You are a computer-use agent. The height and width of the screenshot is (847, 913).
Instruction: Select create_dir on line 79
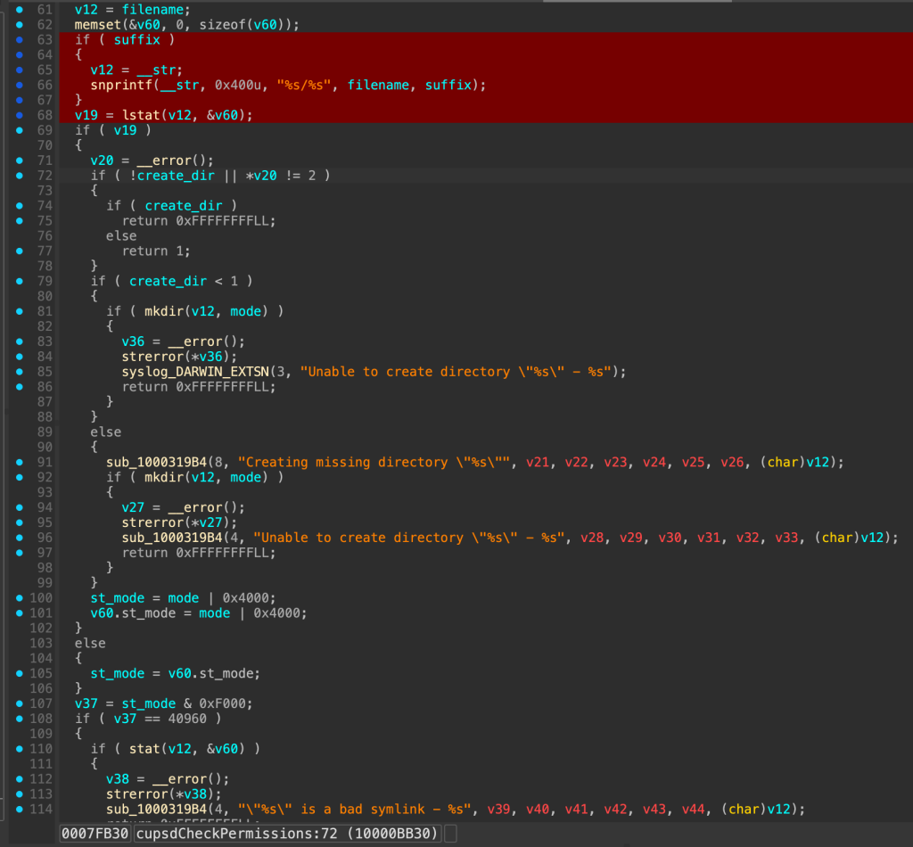[x=168, y=281]
